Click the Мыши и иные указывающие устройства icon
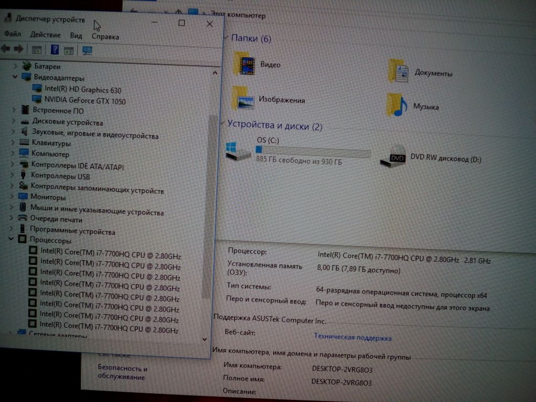The width and height of the screenshot is (536, 402). click(23, 207)
